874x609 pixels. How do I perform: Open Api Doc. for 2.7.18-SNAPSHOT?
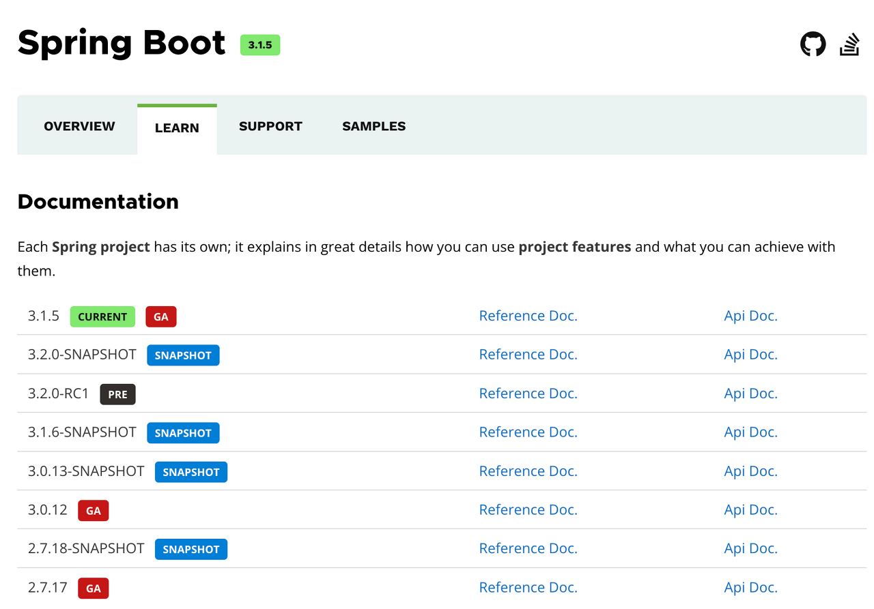751,548
